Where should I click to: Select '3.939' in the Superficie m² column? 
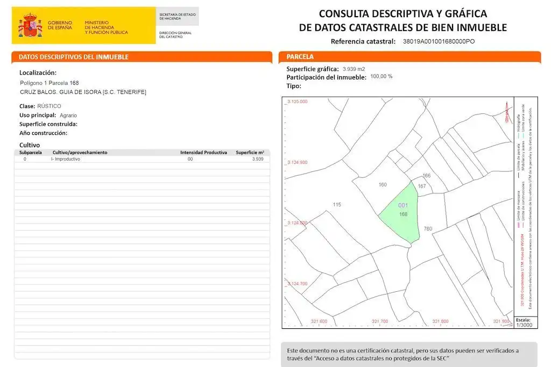(x=258, y=159)
